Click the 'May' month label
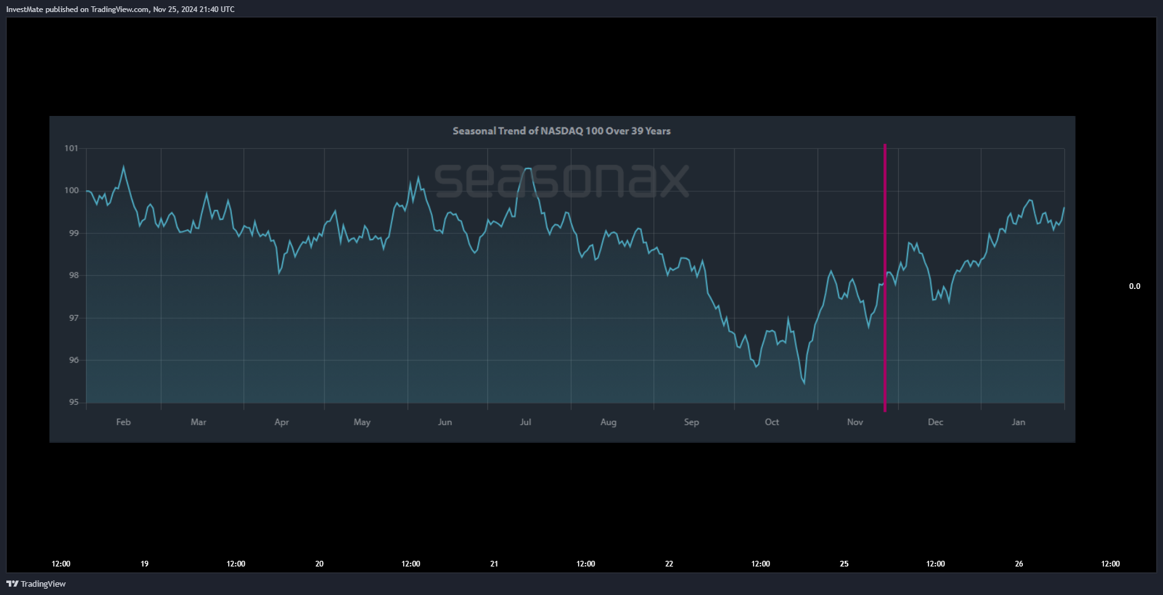The height and width of the screenshot is (595, 1163). [362, 422]
